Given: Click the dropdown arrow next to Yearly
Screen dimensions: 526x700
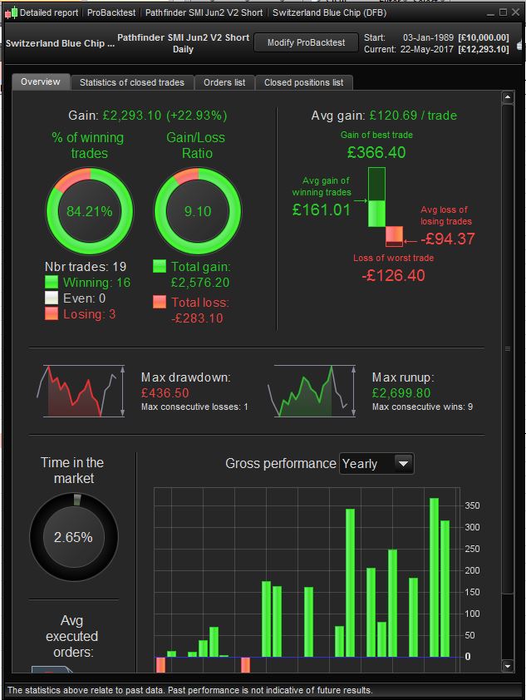Looking at the screenshot, I should tap(403, 464).
